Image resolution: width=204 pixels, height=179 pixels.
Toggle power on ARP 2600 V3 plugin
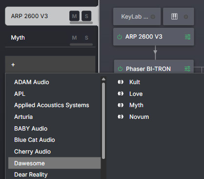pos(120,37)
